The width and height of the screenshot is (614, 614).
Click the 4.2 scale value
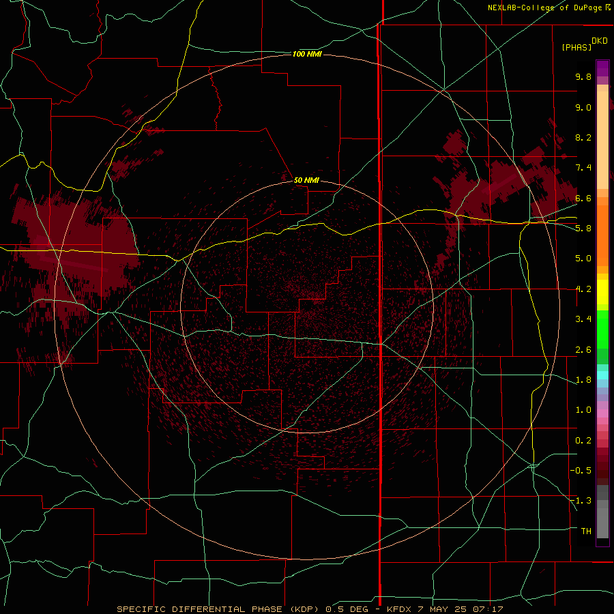(583, 289)
